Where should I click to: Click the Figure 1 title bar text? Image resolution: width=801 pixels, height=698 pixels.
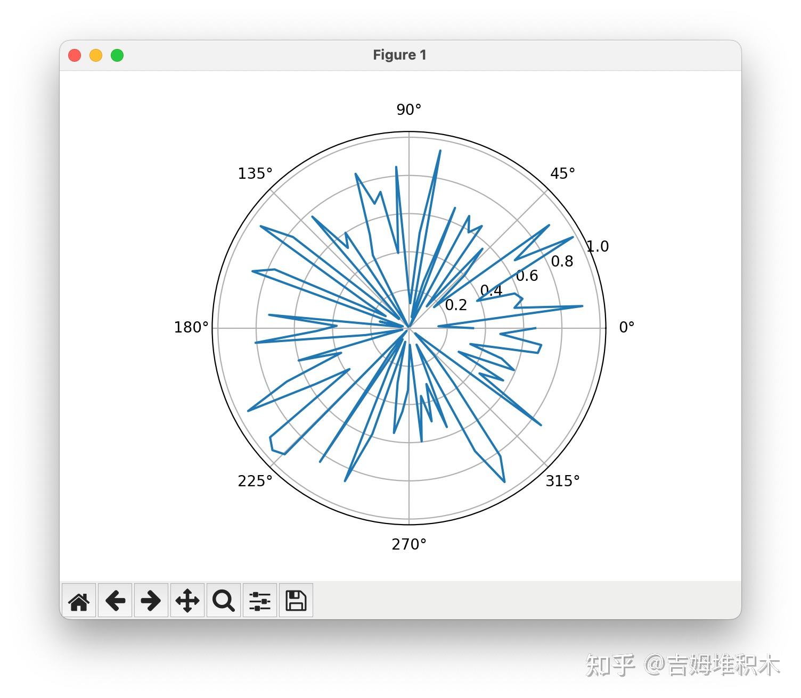pyautogui.click(x=399, y=54)
